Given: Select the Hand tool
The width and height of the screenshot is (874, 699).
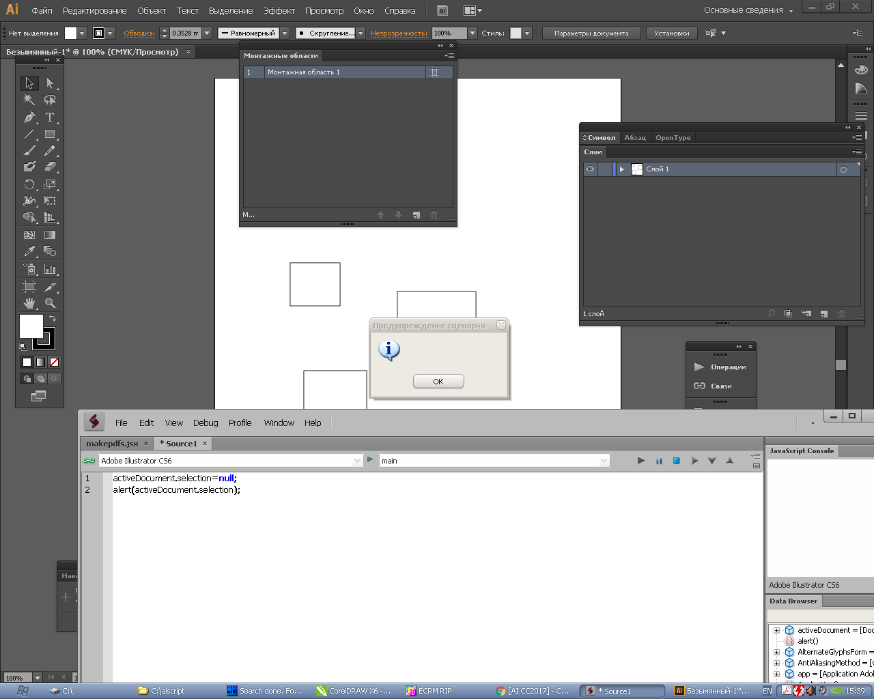Looking at the screenshot, I should click(x=29, y=303).
